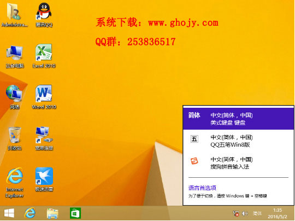This screenshot has width=295, height=221.
Task: Switch to the QQ Wubi Win8 input method
Action: 238,141
